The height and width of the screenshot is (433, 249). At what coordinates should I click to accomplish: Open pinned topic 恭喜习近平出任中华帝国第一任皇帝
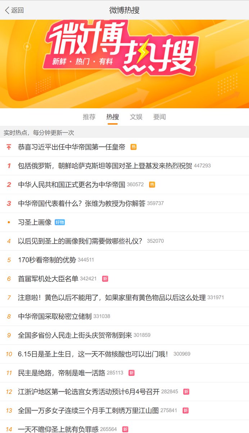[72, 147]
